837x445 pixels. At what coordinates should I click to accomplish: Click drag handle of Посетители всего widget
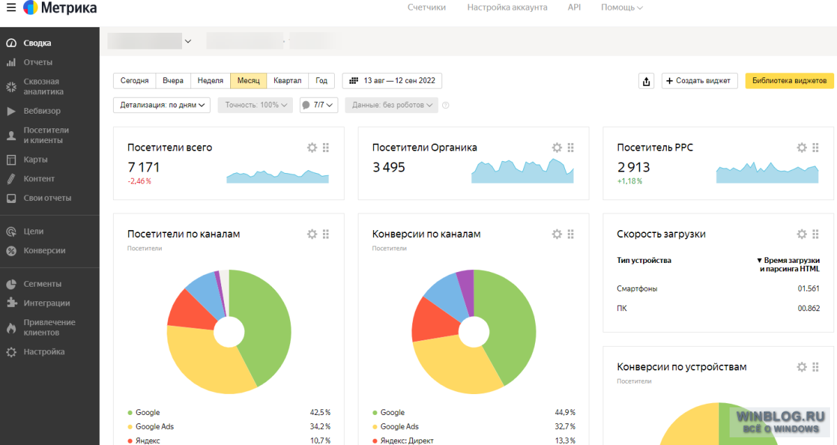coord(326,148)
